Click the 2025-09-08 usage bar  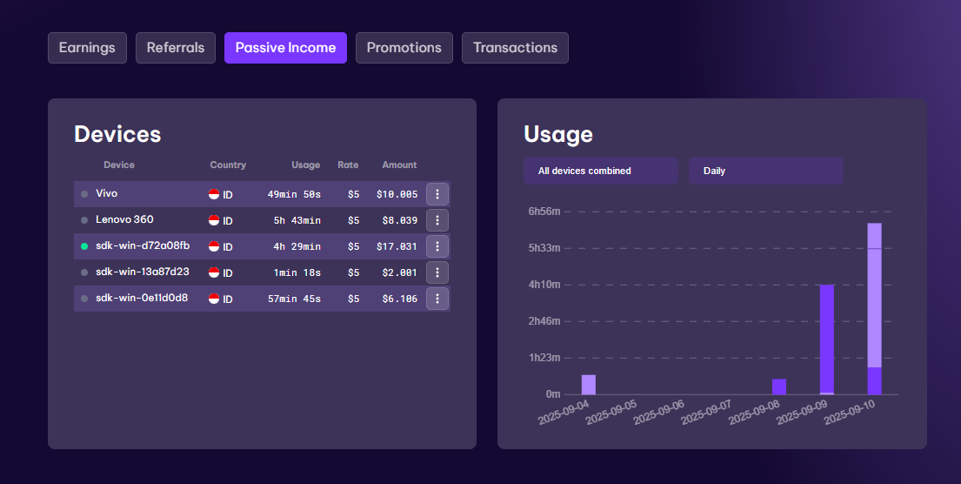point(779,387)
